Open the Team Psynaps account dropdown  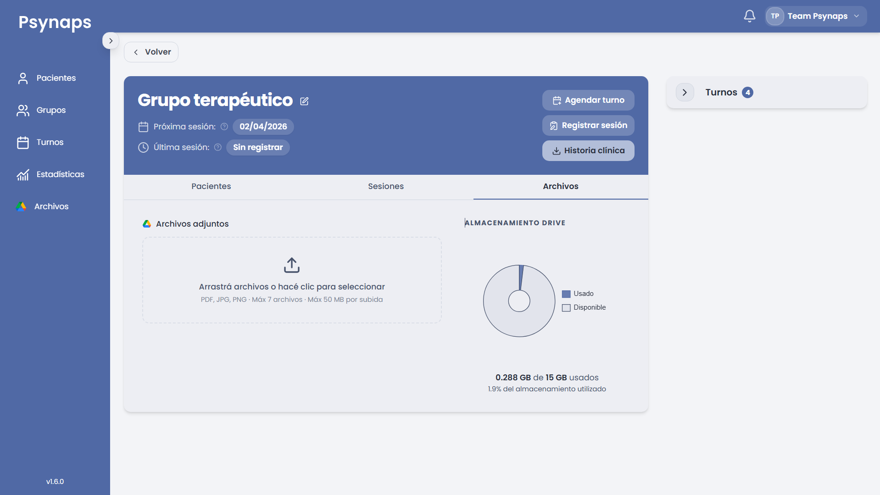815,16
